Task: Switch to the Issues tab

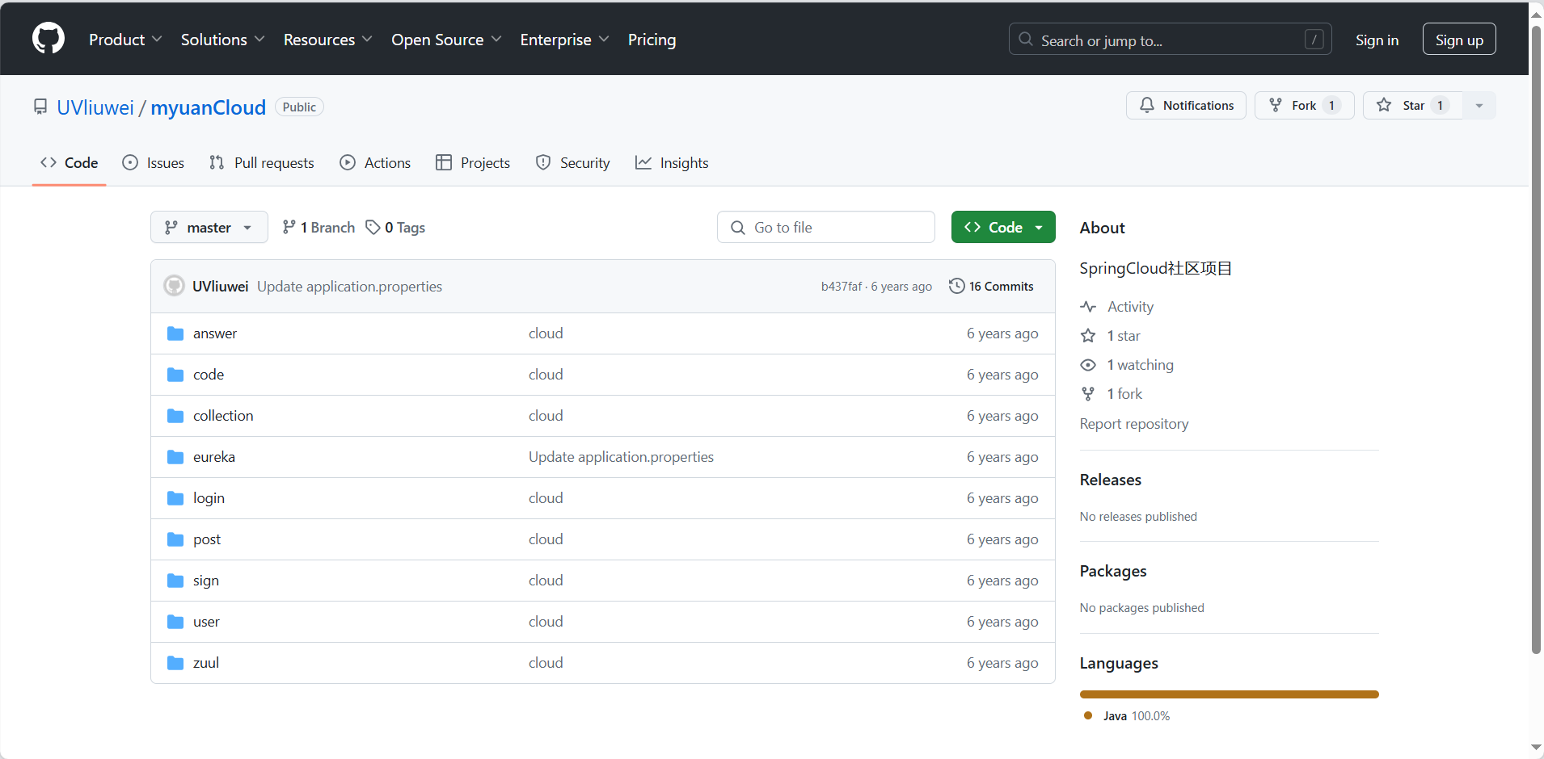Action: click(x=154, y=163)
